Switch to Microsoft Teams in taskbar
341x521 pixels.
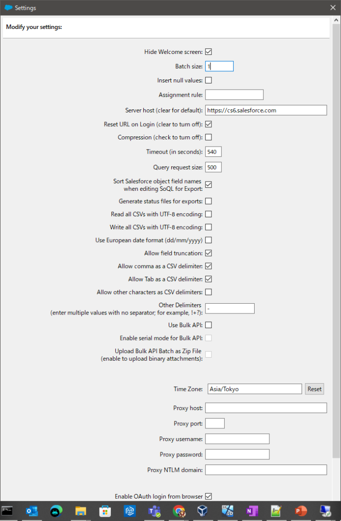coord(154,511)
